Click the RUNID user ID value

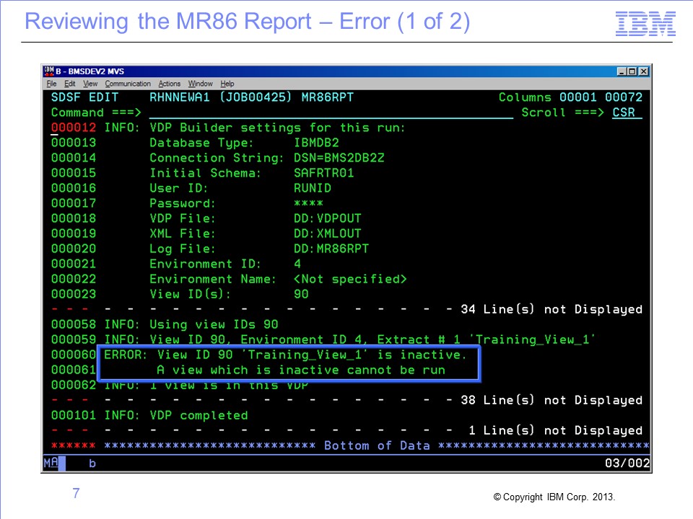point(313,188)
